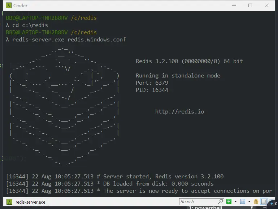278x209 pixels.
Task: Close the Cmder window
Action: 267,5
